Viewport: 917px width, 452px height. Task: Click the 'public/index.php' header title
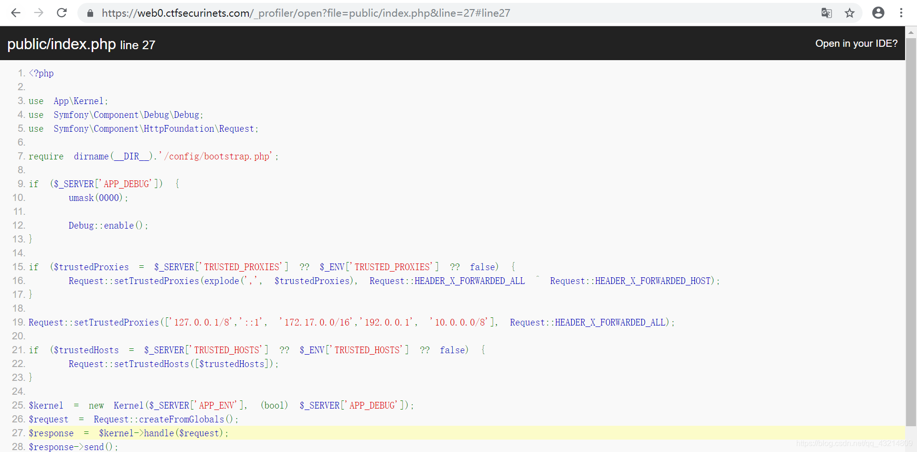62,44
